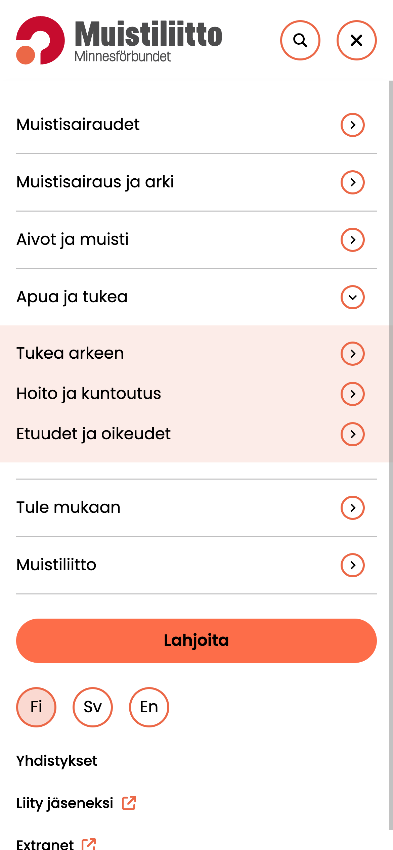Close the menu with X icon
Image resolution: width=393 pixels, height=850 pixels.
[356, 40]
